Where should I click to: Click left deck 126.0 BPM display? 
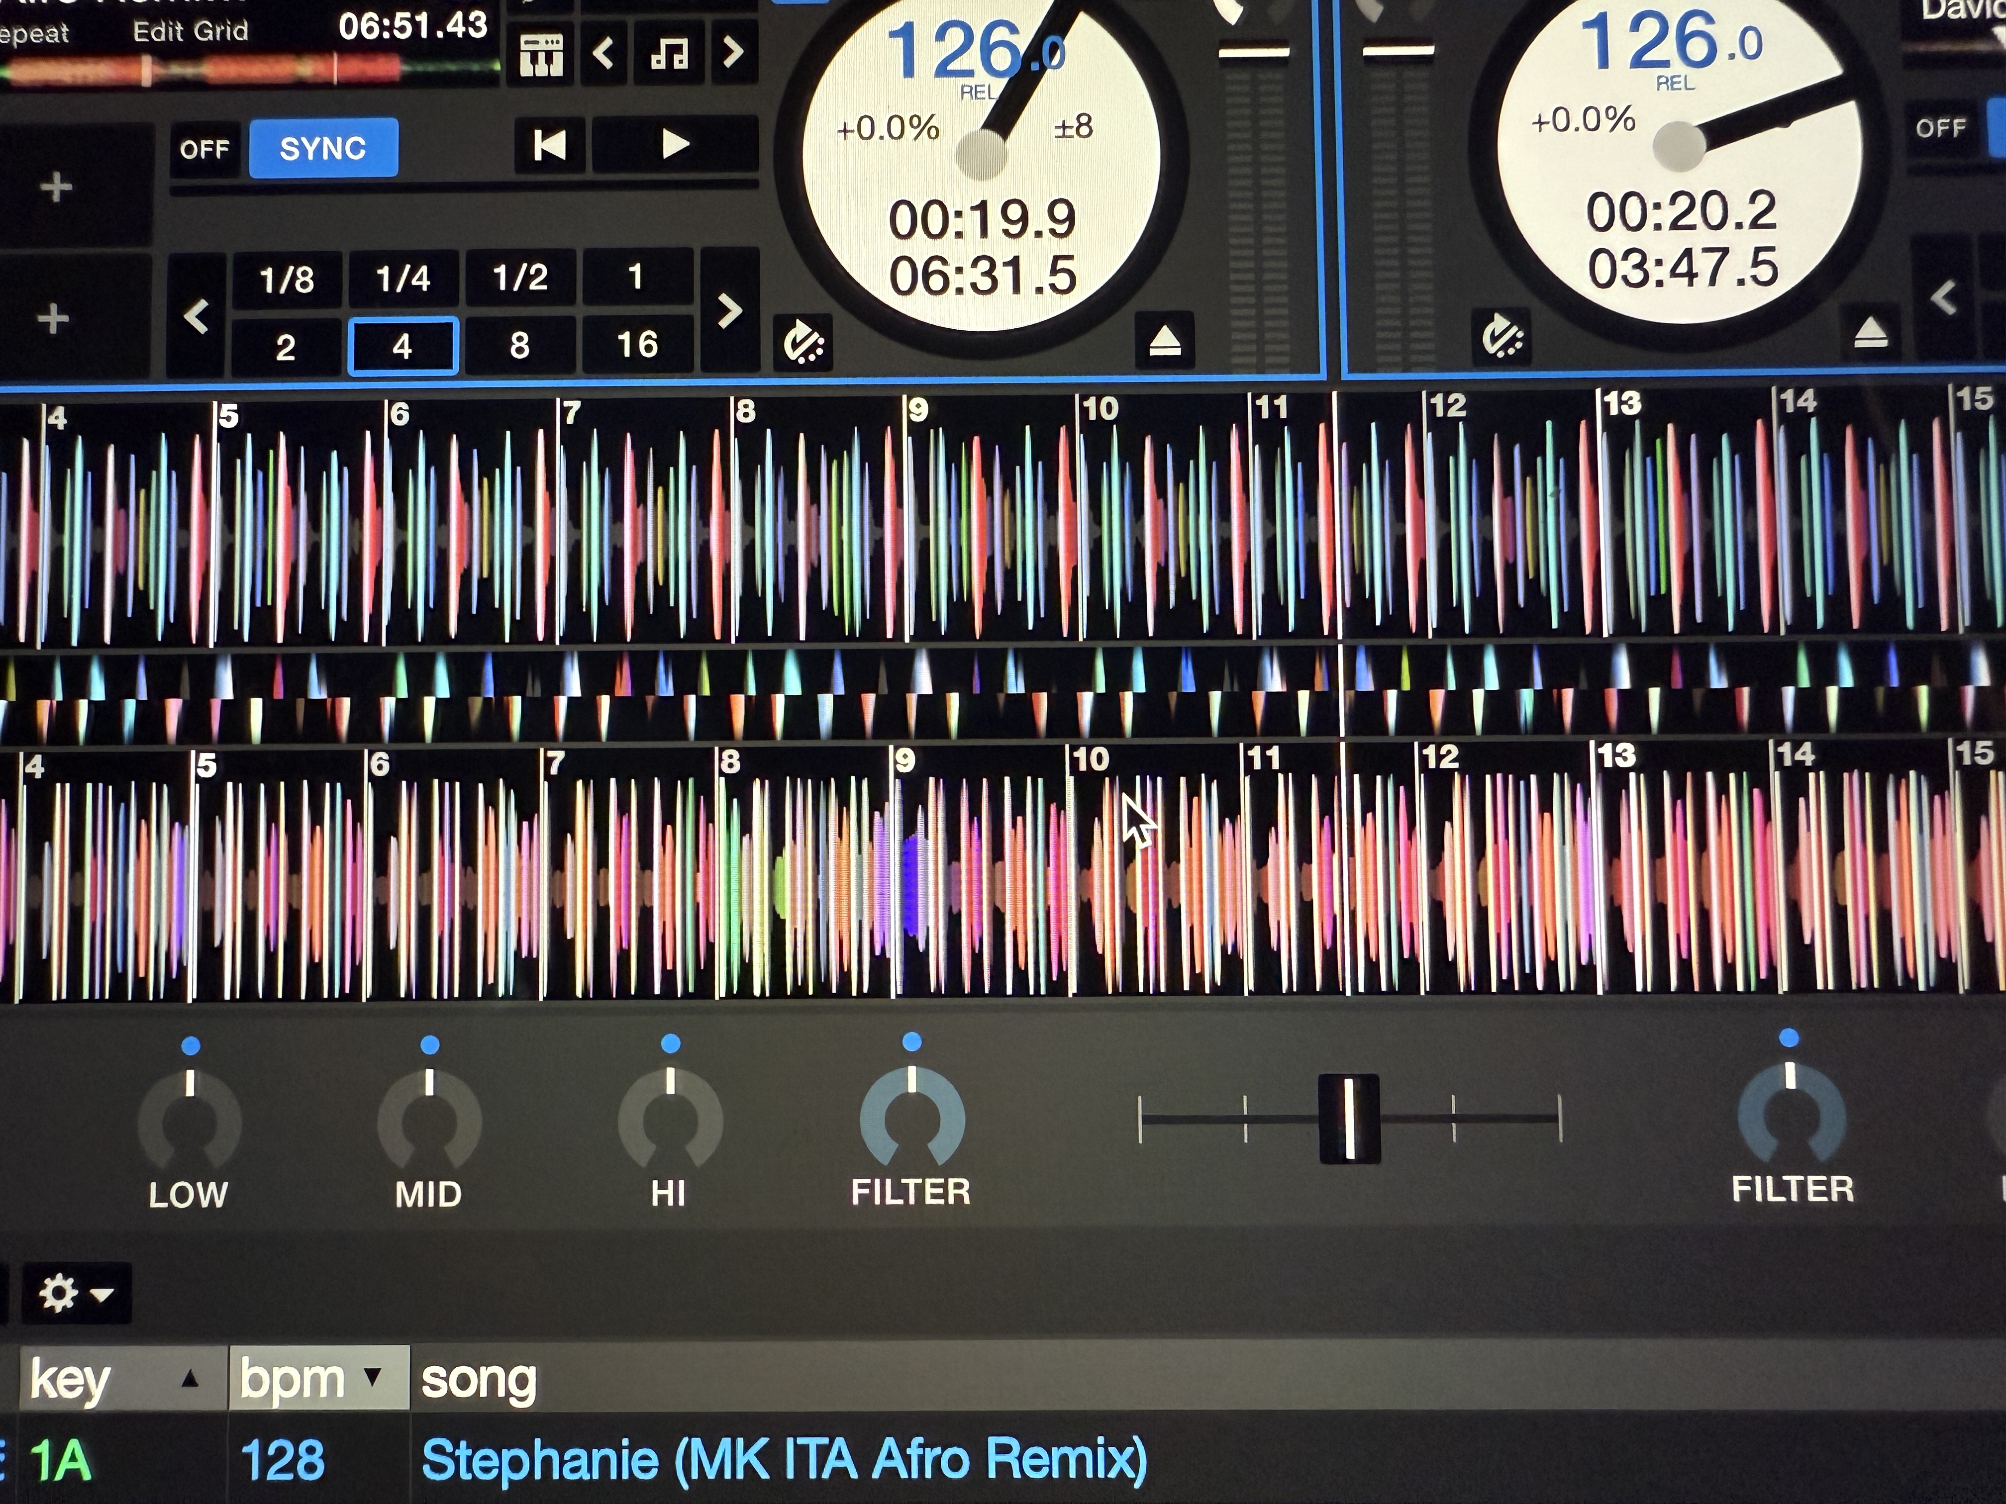[976, 50]
